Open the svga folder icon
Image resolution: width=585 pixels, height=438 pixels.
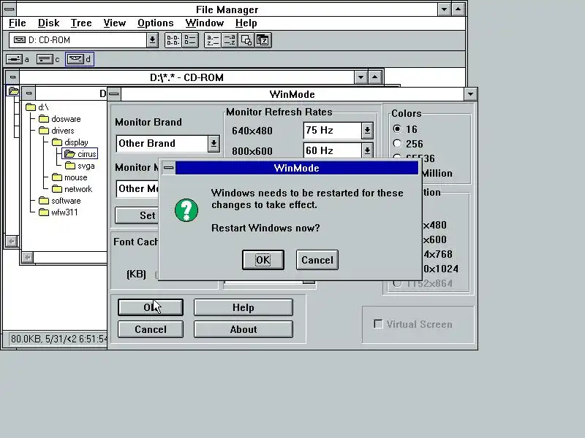(x=70, y=166)
